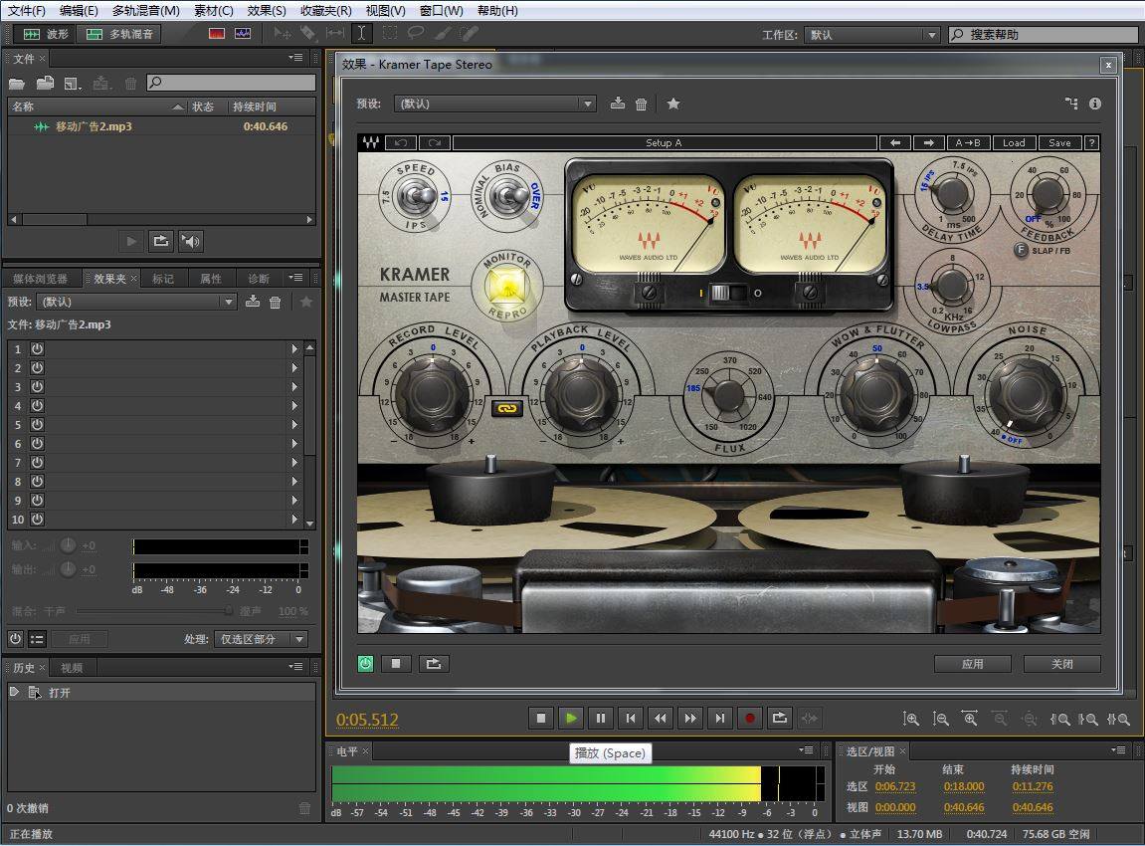Viewport: 1145px width, 846px height.
Task: Delete preset using trash icon in effect window
Action: coord(642,104)
